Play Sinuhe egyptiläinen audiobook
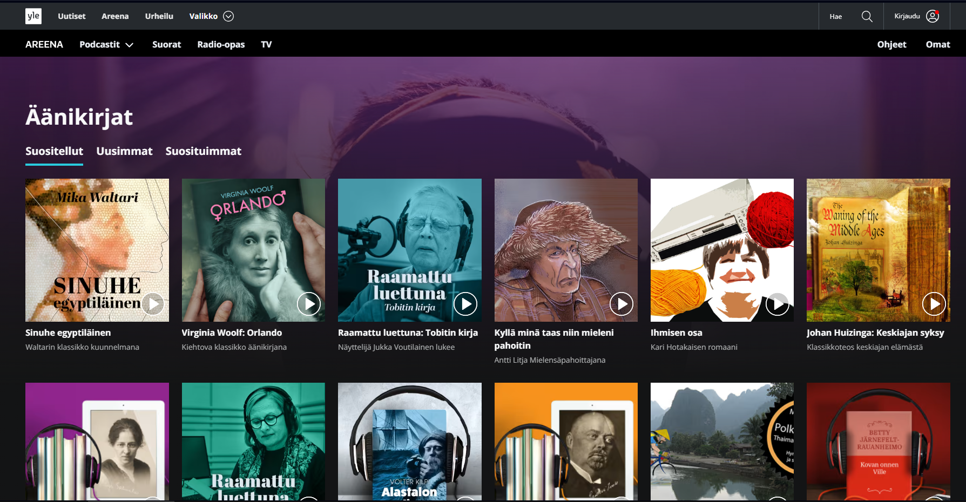The image size is (966, 502). point(153,304)
